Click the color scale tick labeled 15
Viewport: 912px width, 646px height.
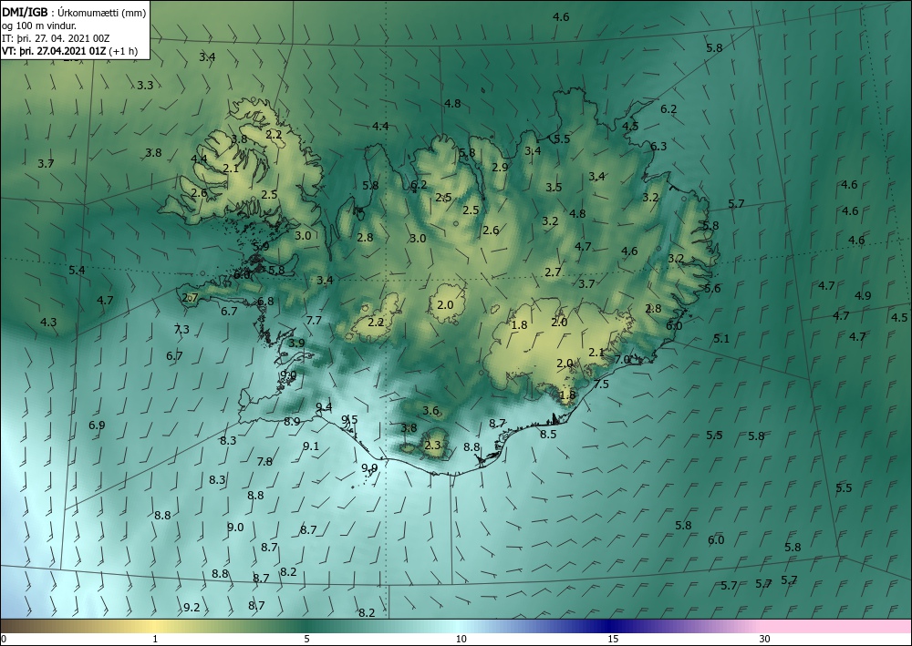[613, 639]
